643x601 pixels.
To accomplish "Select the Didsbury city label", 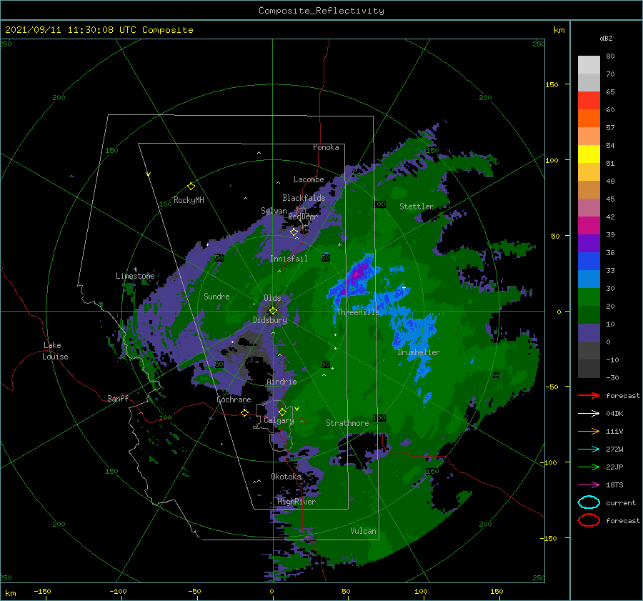I will pyautogui.click(x=270, y=320).
